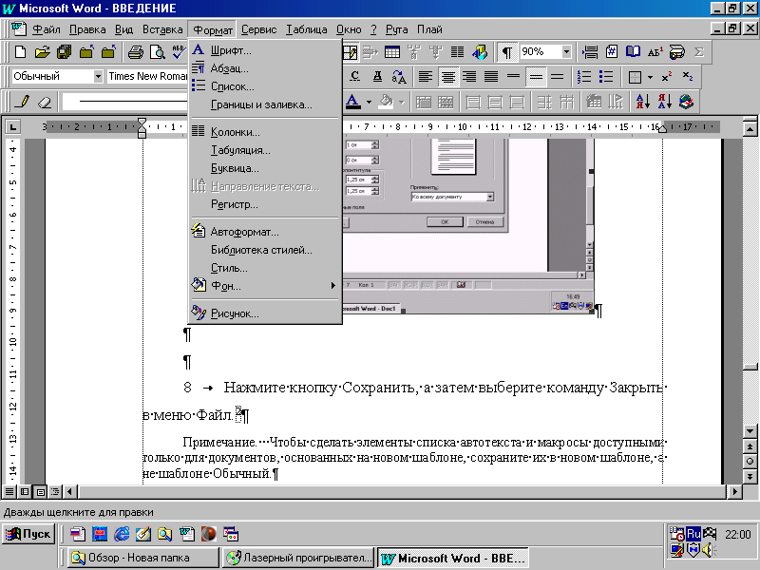Click the Print Preview magnifier icon
Screen dimensions: 760x570
click(157, 52)
